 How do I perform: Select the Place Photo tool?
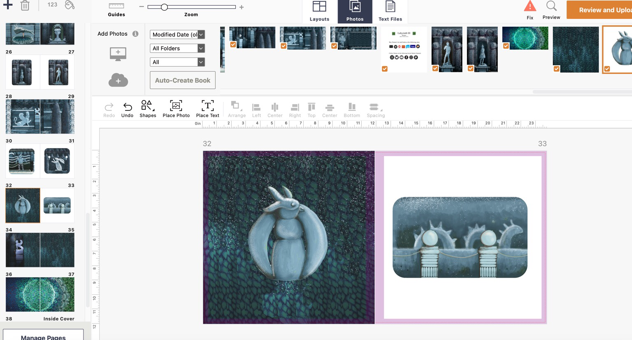[176, 109]
